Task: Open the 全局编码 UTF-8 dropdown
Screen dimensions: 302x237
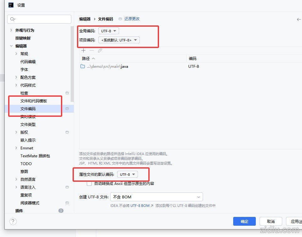Action: click(109, 31)
